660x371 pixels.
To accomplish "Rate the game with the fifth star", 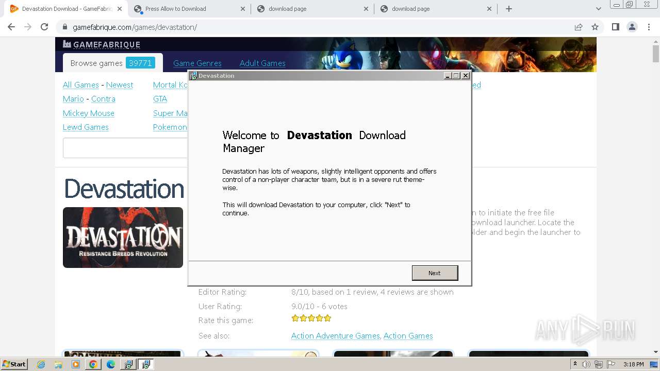I will click(327, 318).
